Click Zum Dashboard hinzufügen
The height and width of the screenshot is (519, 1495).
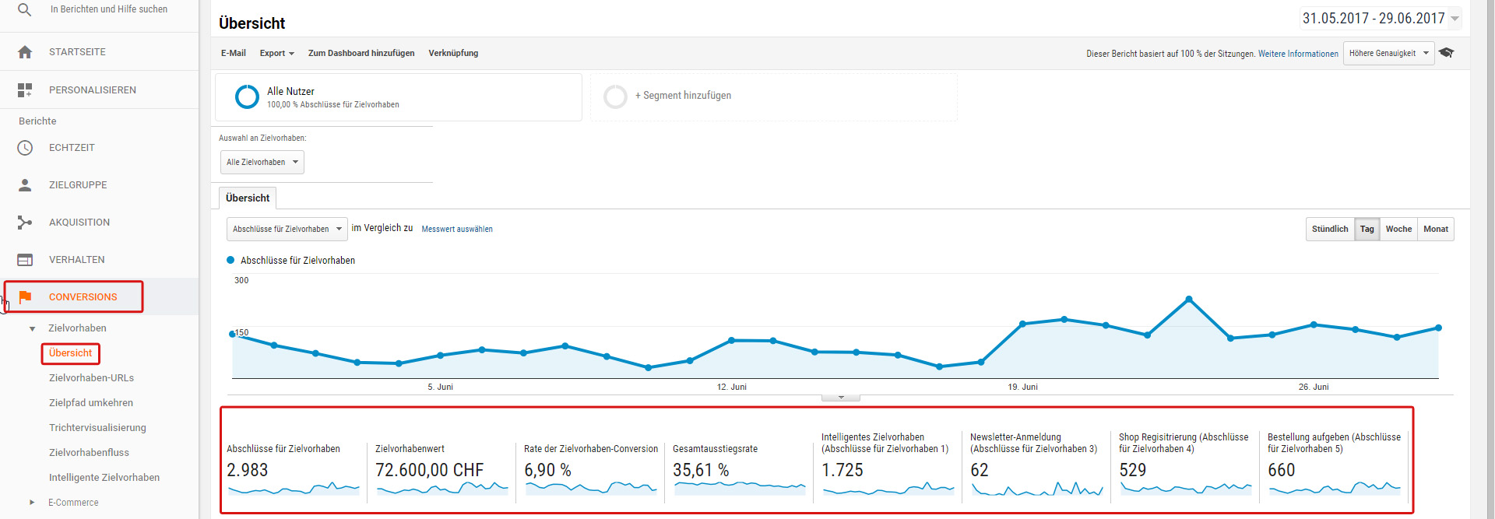point(361,53)
